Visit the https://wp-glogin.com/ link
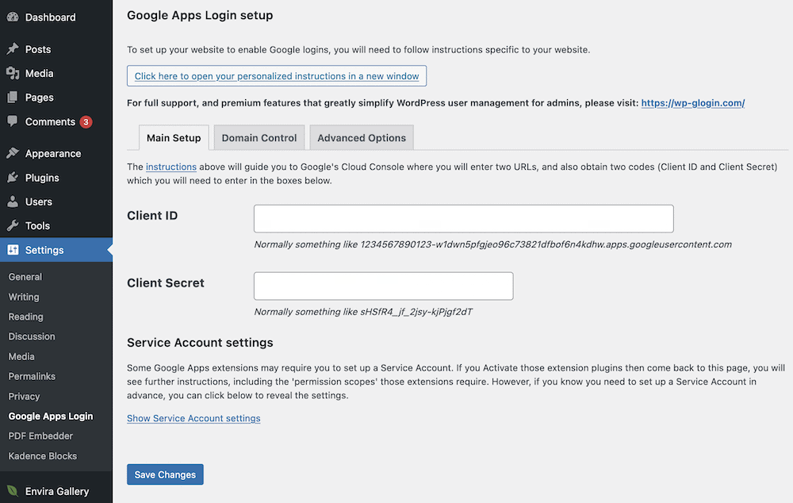The width and height of the screenshot is (793, 503). [x=693, y=103]
